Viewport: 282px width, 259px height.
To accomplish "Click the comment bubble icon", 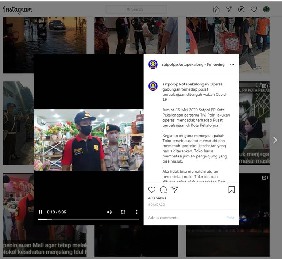I will coord(163,190).
